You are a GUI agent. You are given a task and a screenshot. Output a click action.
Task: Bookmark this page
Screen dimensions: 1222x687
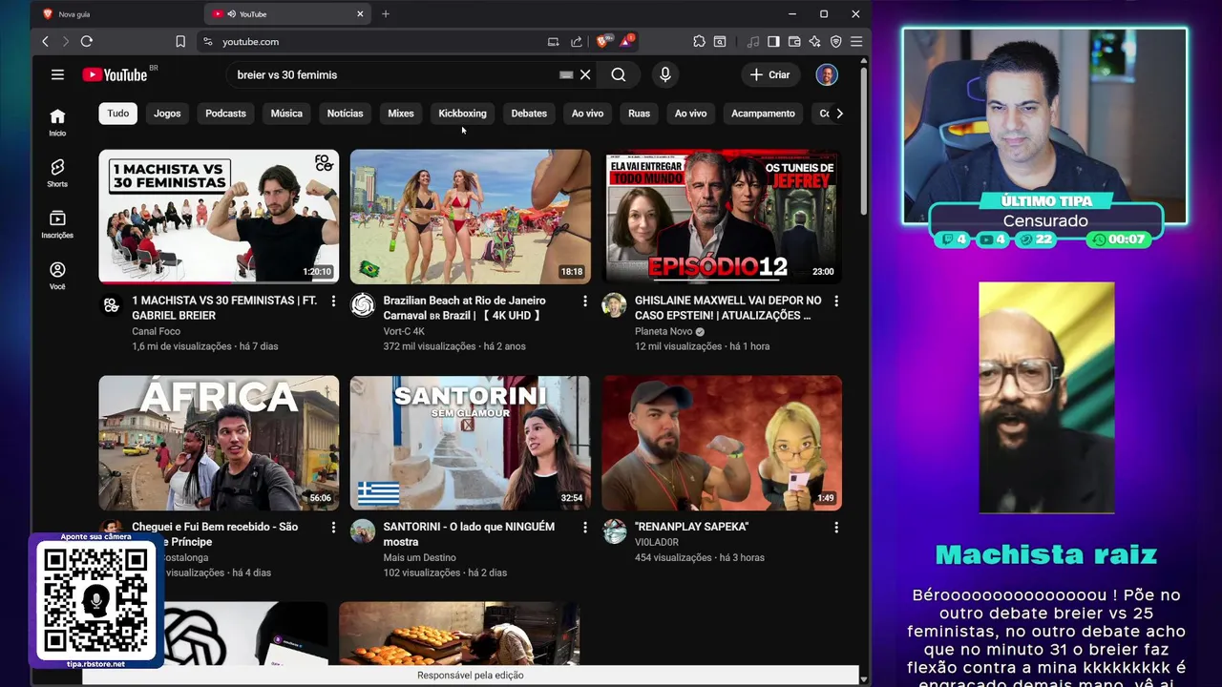pyautogui.click(x=180, y=41)
